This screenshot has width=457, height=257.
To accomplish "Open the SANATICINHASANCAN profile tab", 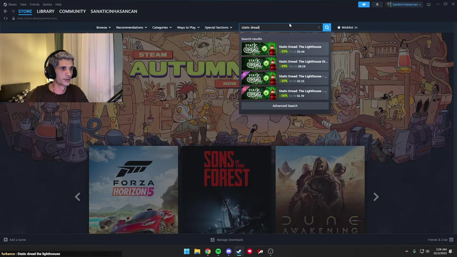I will click(114, 11).
